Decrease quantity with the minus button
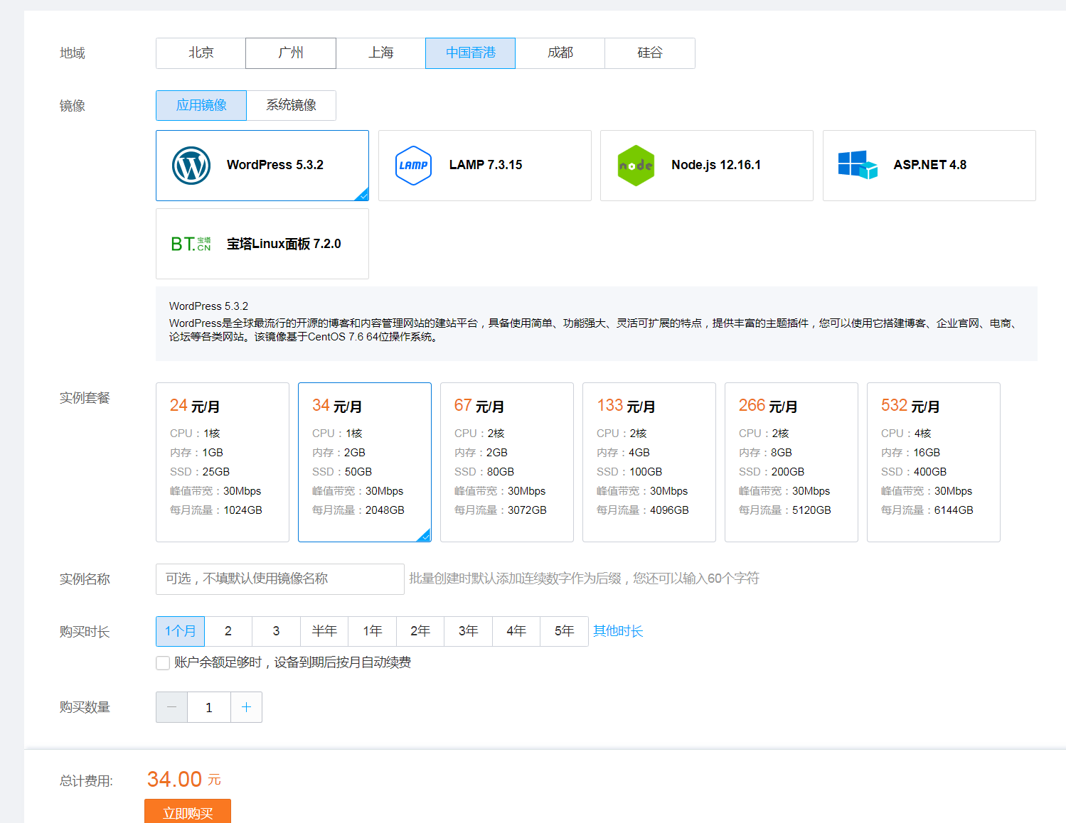Viewport: 1066px width, 823px height. coord(171,707)
